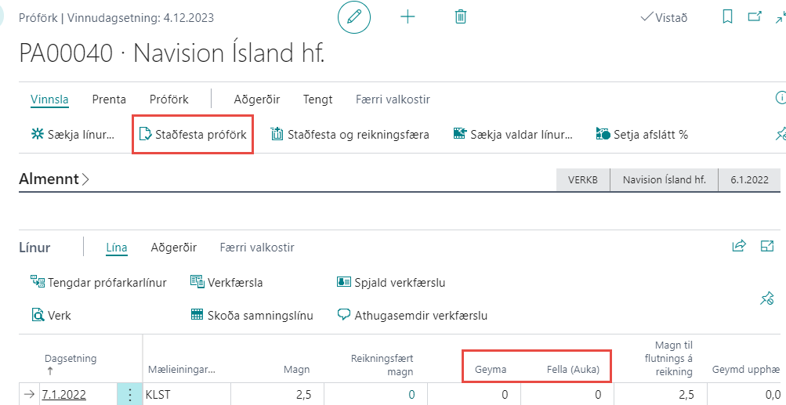
Task: Select the Prenta menu
Action: click(109, 99)
